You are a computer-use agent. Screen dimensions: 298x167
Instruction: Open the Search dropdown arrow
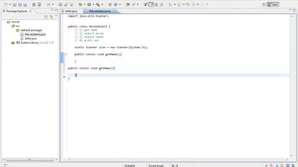[x=138, y=4]
